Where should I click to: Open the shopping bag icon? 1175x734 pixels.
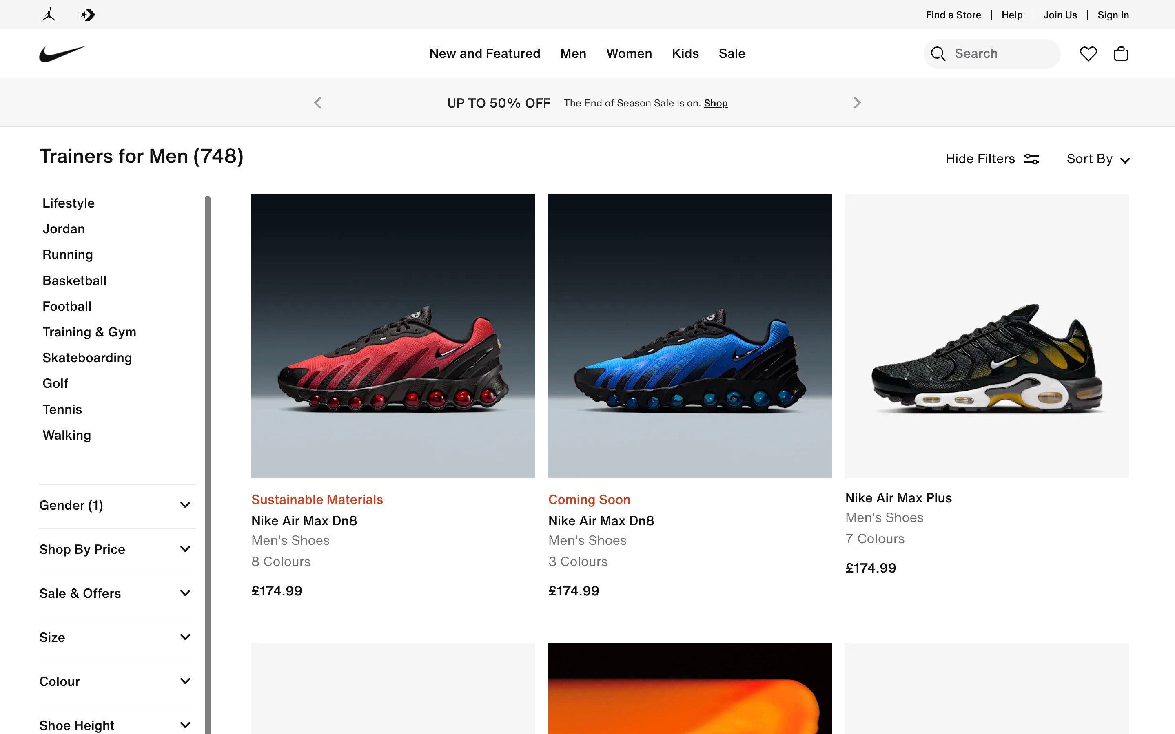pos(1121,53)
